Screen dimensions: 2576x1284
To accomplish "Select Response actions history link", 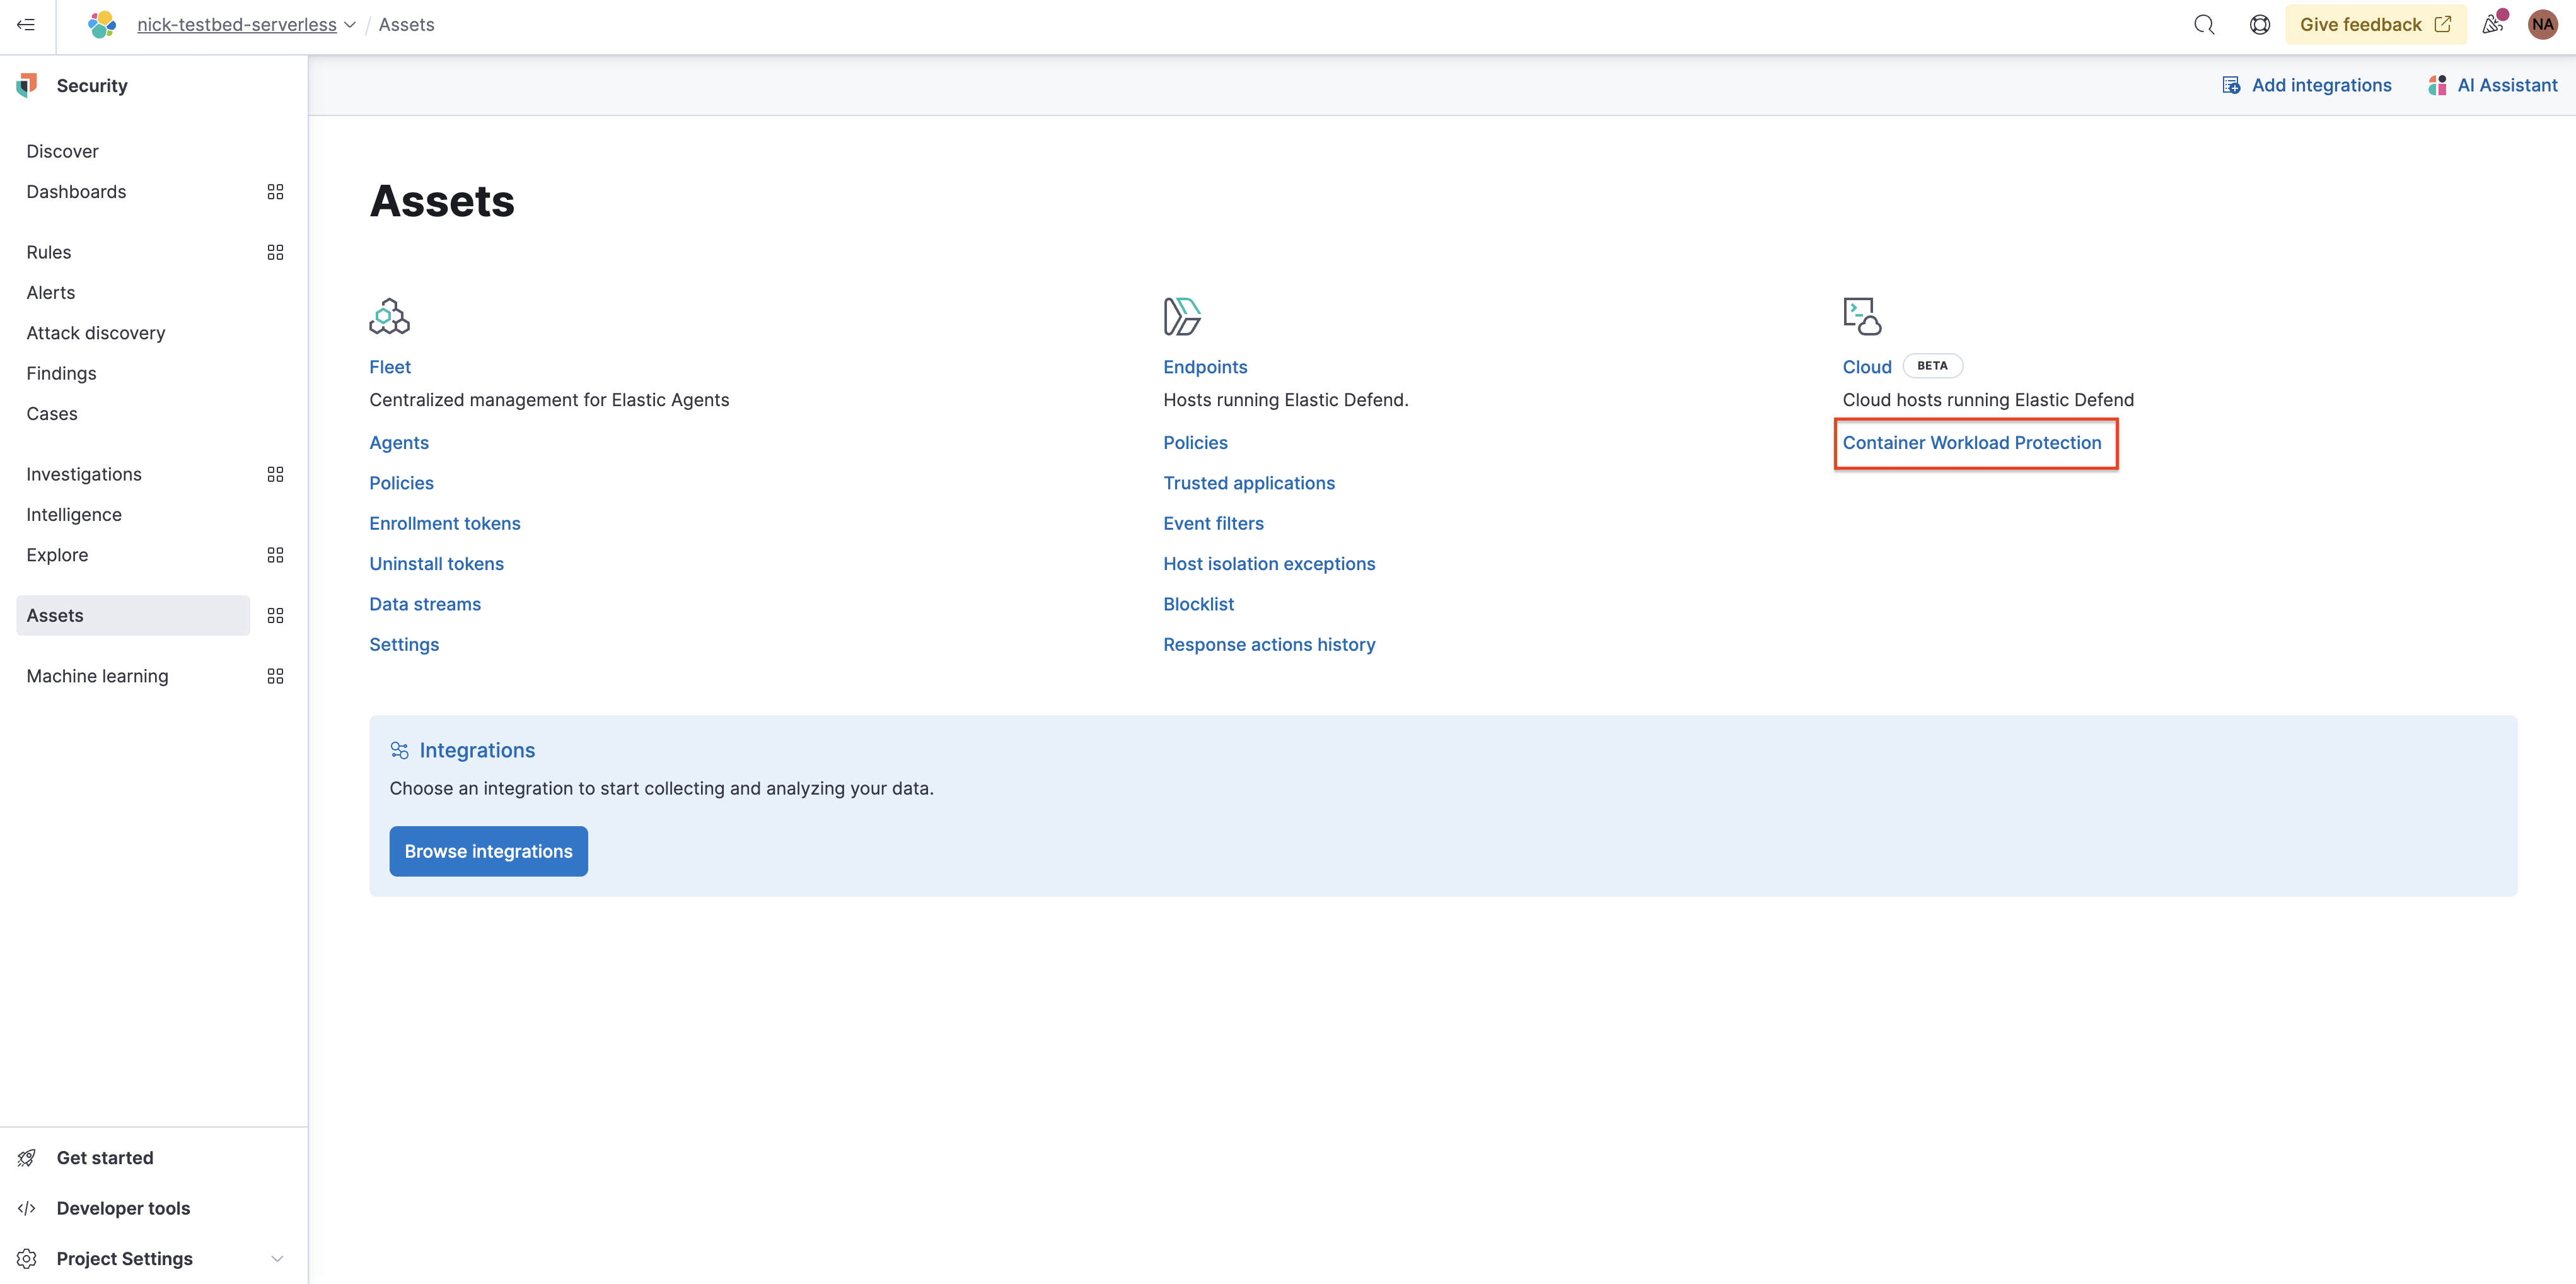I will click(1268, 643).
